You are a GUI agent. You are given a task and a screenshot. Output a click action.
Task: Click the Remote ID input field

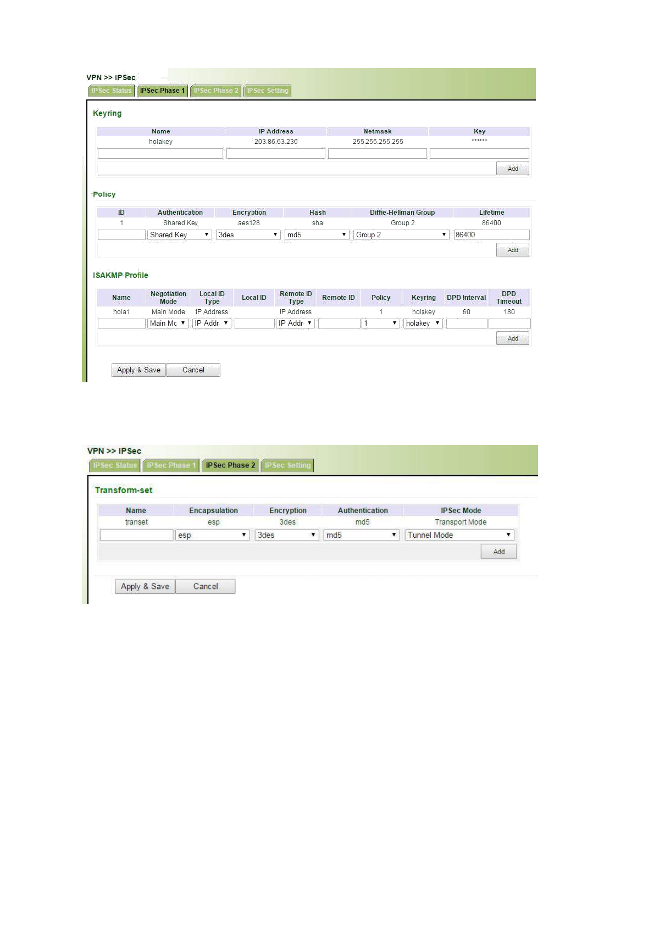(x=339, y=324)
